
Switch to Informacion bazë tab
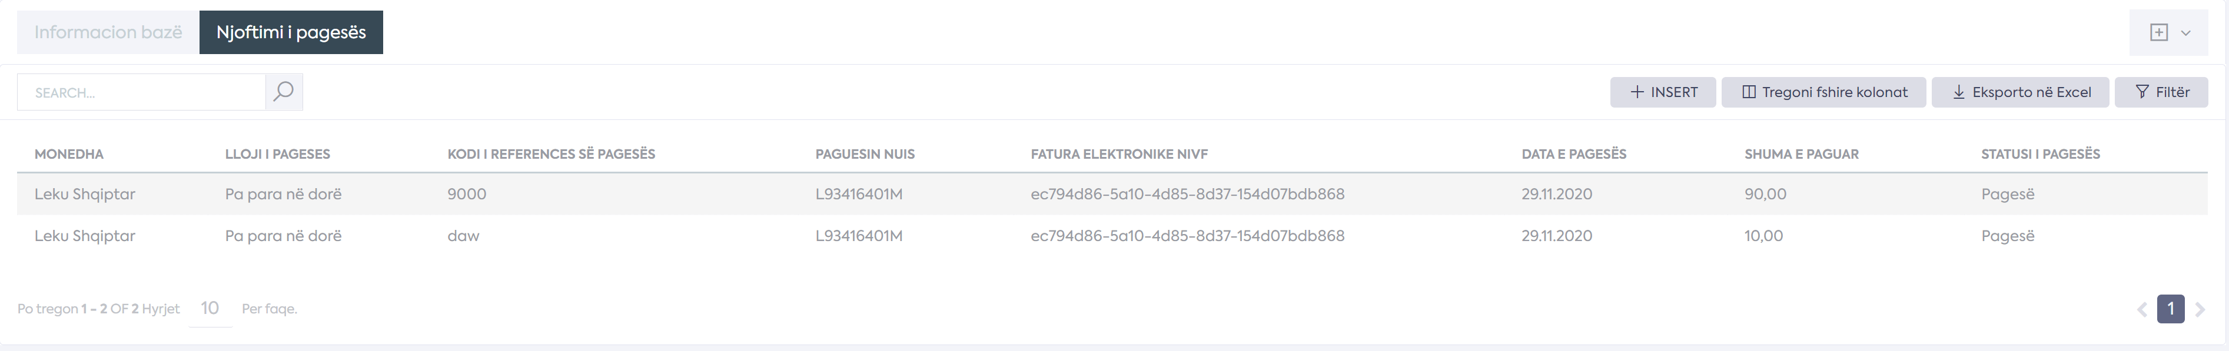pyautogui.click(x=108, y=32)
